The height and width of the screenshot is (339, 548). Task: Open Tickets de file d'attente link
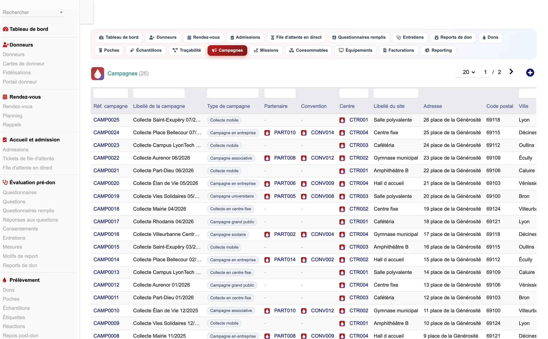point(28,159)
